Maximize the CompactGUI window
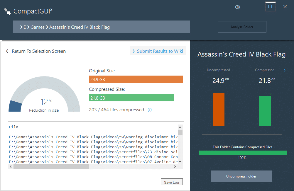The image size is (294, 191). (x=270, y=7)
